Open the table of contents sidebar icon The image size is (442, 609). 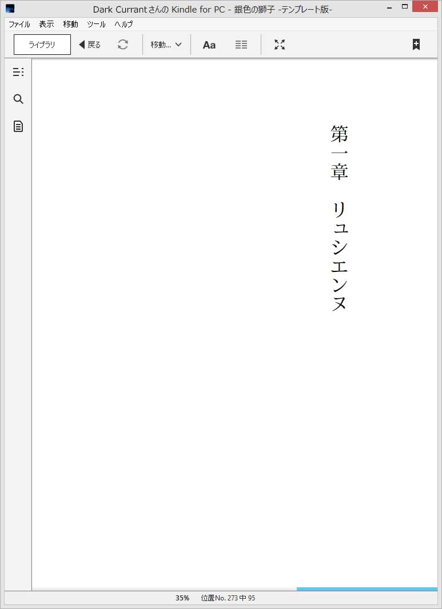click(x=18, y=72)
